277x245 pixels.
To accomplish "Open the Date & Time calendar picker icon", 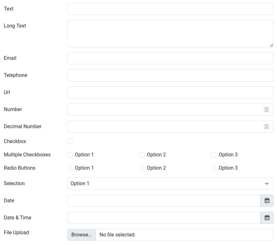I will (x=267, y=217).
